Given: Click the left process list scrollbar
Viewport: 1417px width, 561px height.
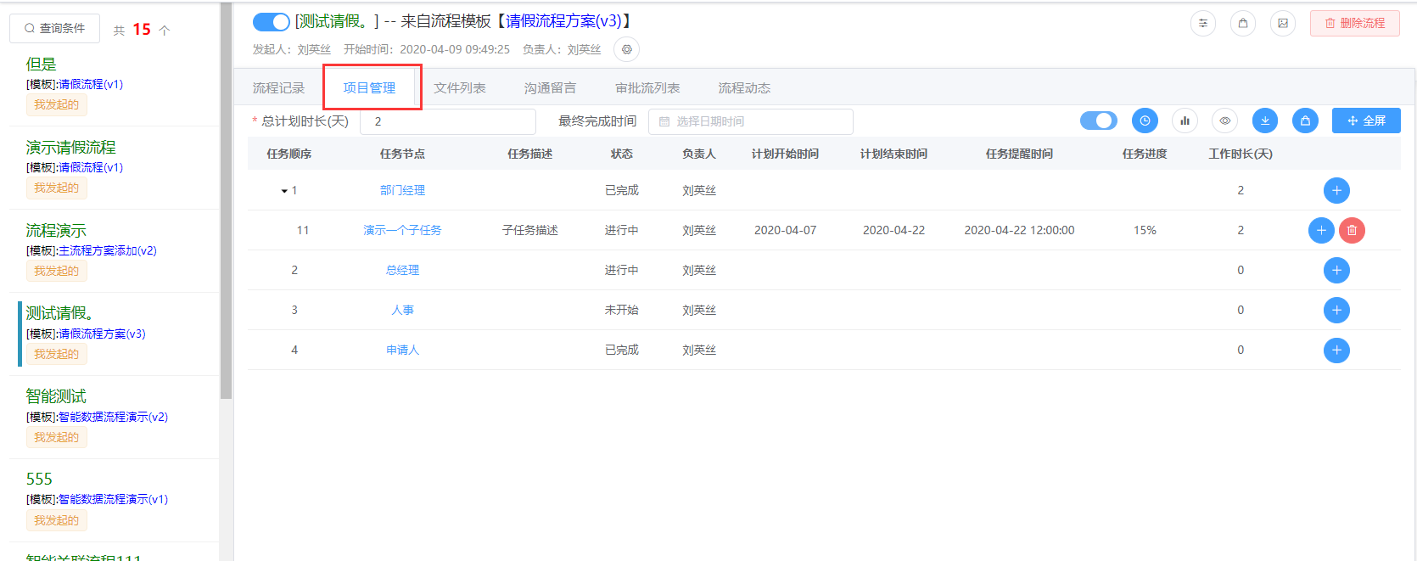Looking at the screenshot, I should [x=226, y=200].
